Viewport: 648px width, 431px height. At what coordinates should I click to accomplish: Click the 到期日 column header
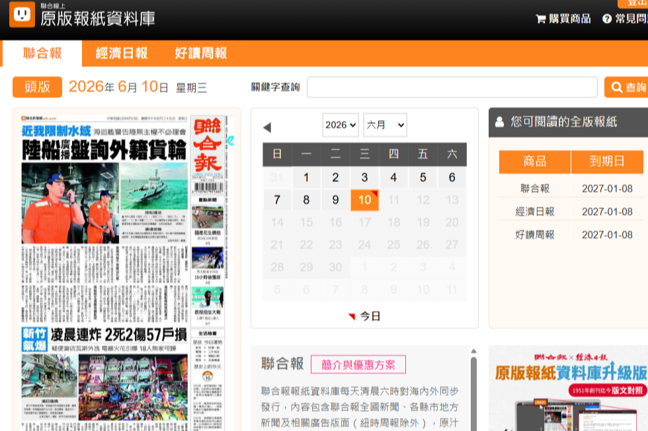[x=607, y=161]
